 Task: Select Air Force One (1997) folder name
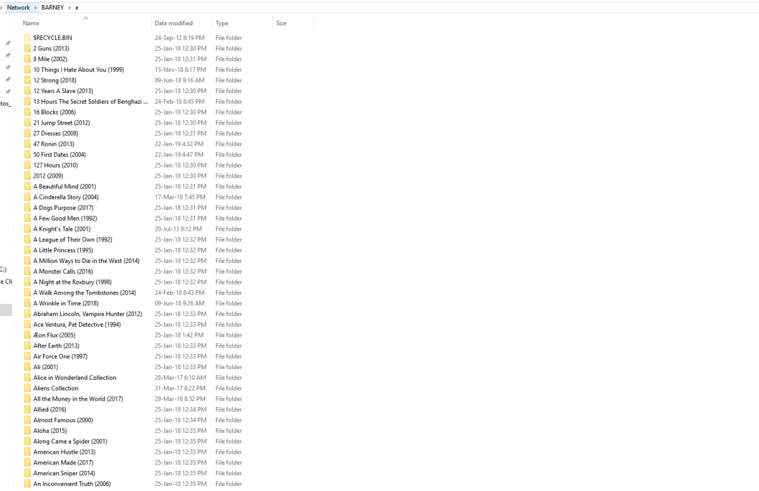(60, 356)
